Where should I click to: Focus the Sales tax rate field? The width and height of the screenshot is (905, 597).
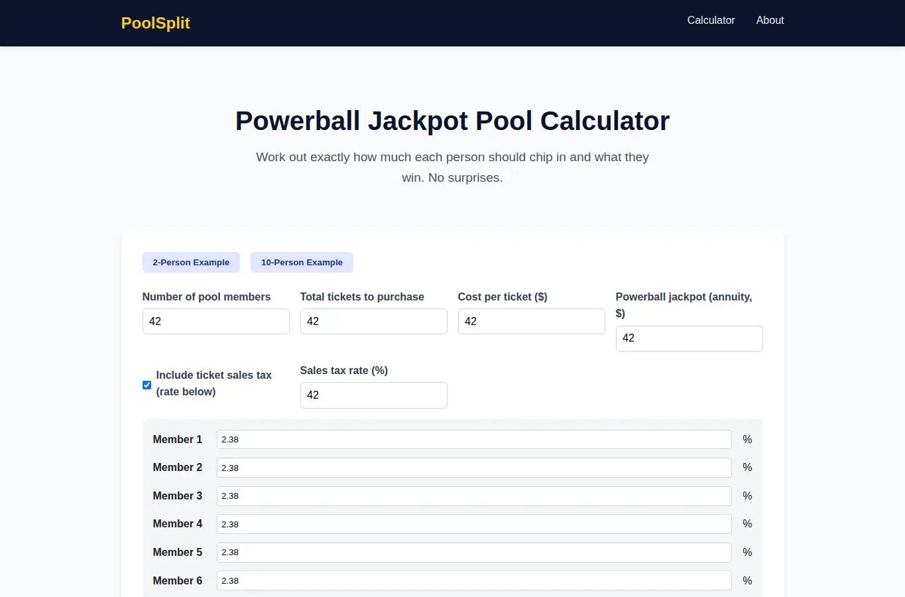coord(373,395)
